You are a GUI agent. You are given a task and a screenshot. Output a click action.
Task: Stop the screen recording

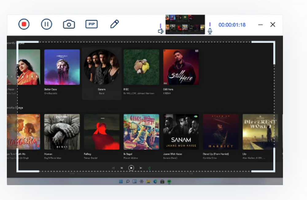point(24,24)
